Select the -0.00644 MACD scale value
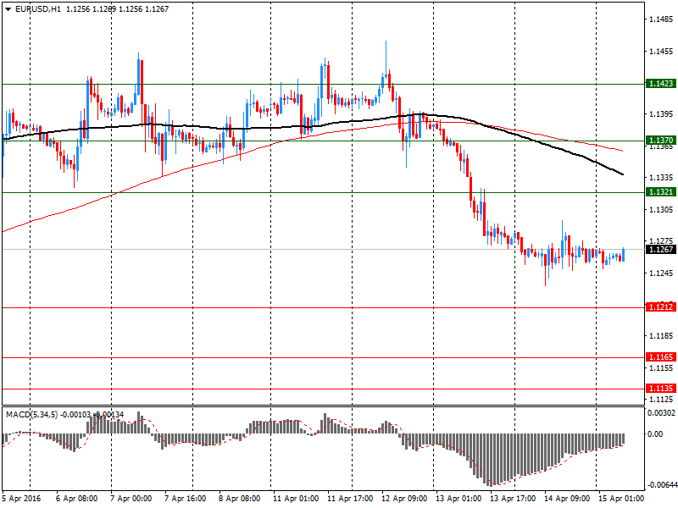 click(x=662, y=485)
